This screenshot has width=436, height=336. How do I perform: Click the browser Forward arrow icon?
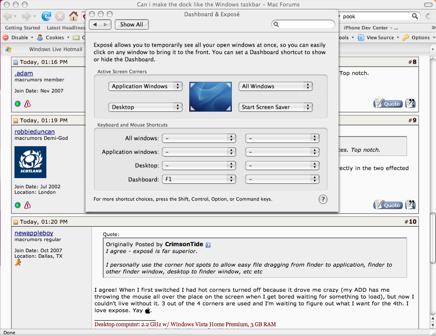(26, 16)
